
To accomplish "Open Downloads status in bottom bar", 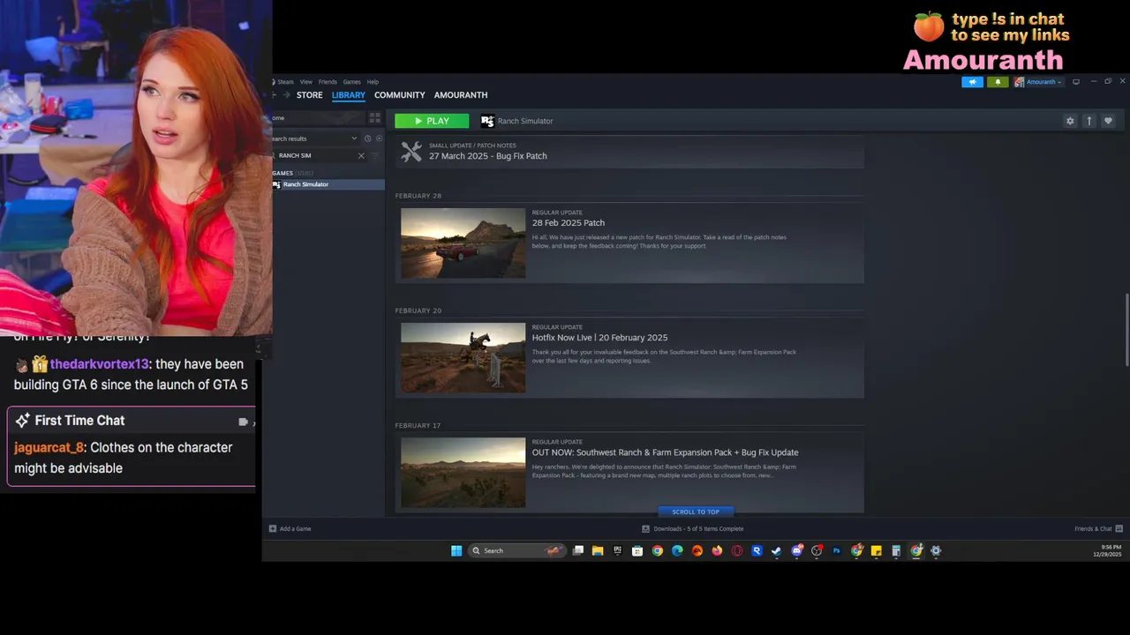I will (x=692, y=528).
